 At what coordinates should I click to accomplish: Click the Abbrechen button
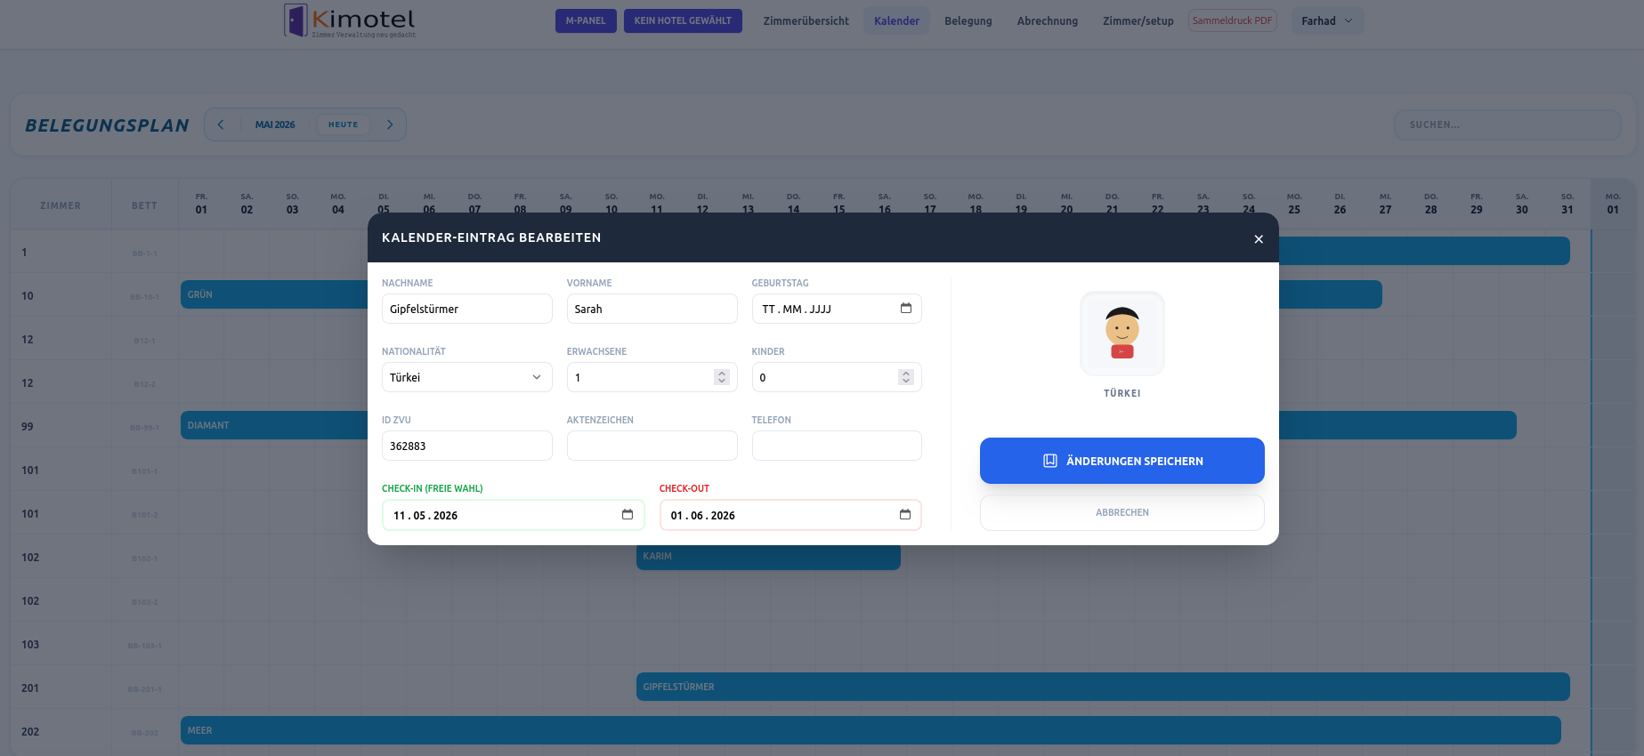coord(1122,512)
